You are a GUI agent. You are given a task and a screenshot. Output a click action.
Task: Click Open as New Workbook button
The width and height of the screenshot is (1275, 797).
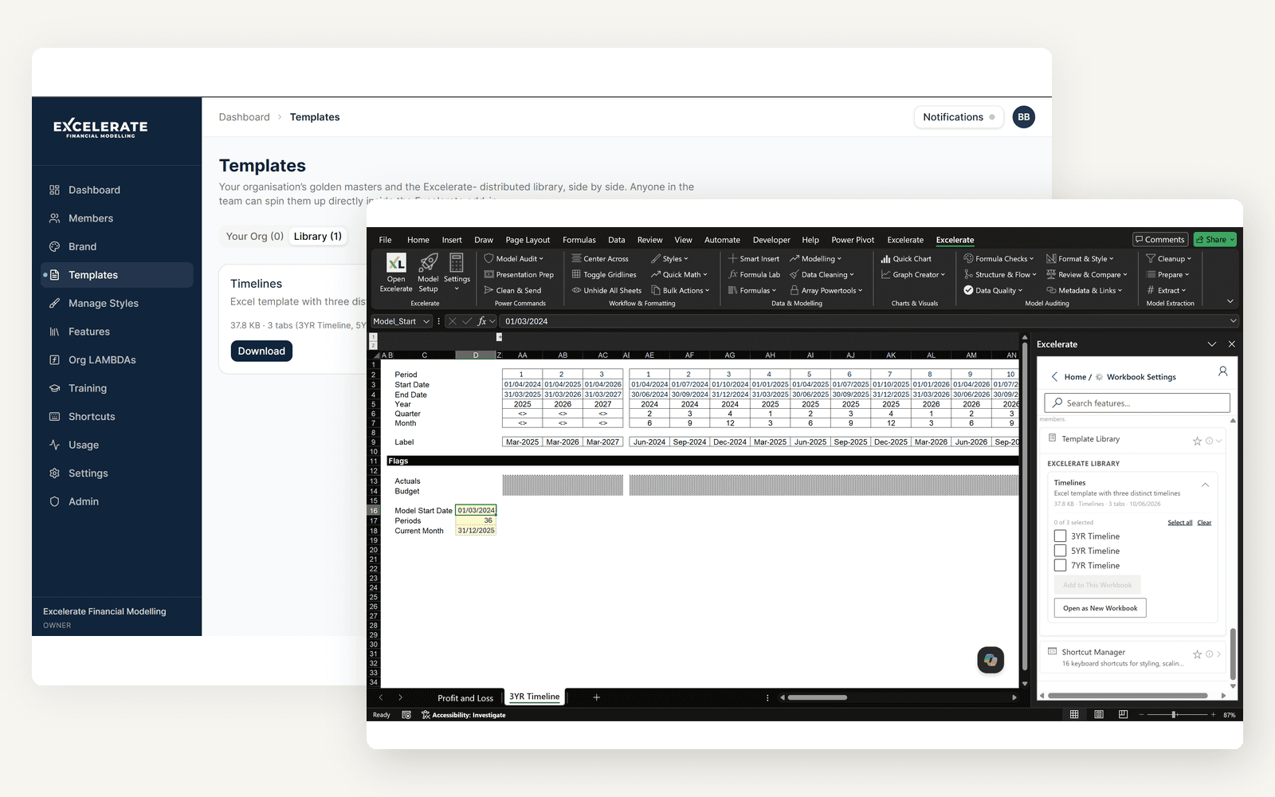[x=1100, y=608]
